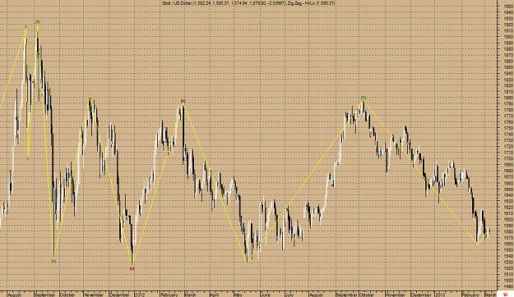
Task: Click the red wave label below December 2011 low
Action: point(132,268)
